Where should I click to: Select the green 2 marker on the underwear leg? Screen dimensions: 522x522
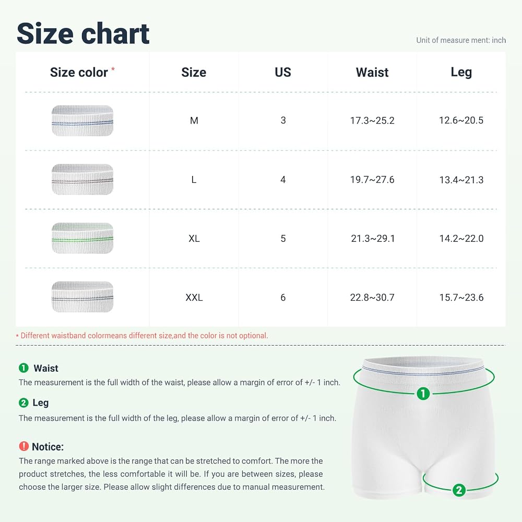[459, 490]
